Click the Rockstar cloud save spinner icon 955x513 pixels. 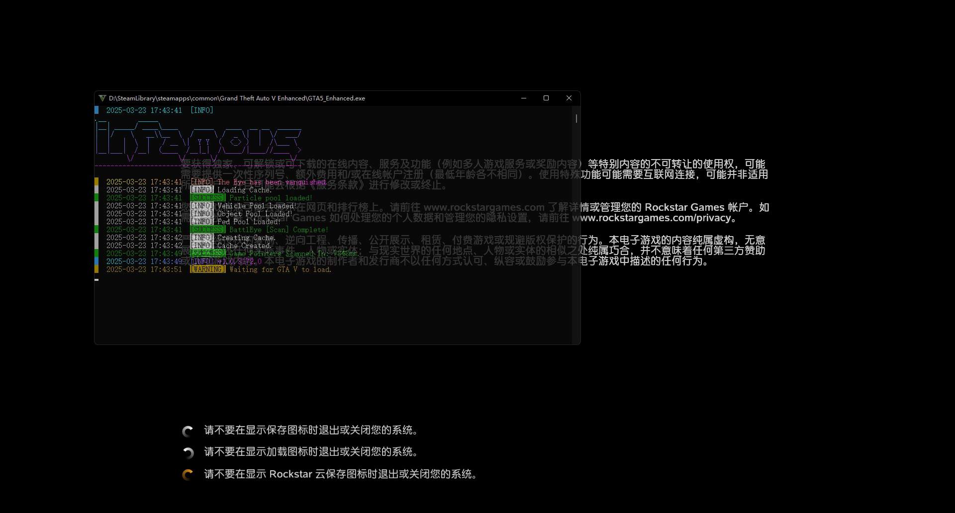[x=188, y=475]
